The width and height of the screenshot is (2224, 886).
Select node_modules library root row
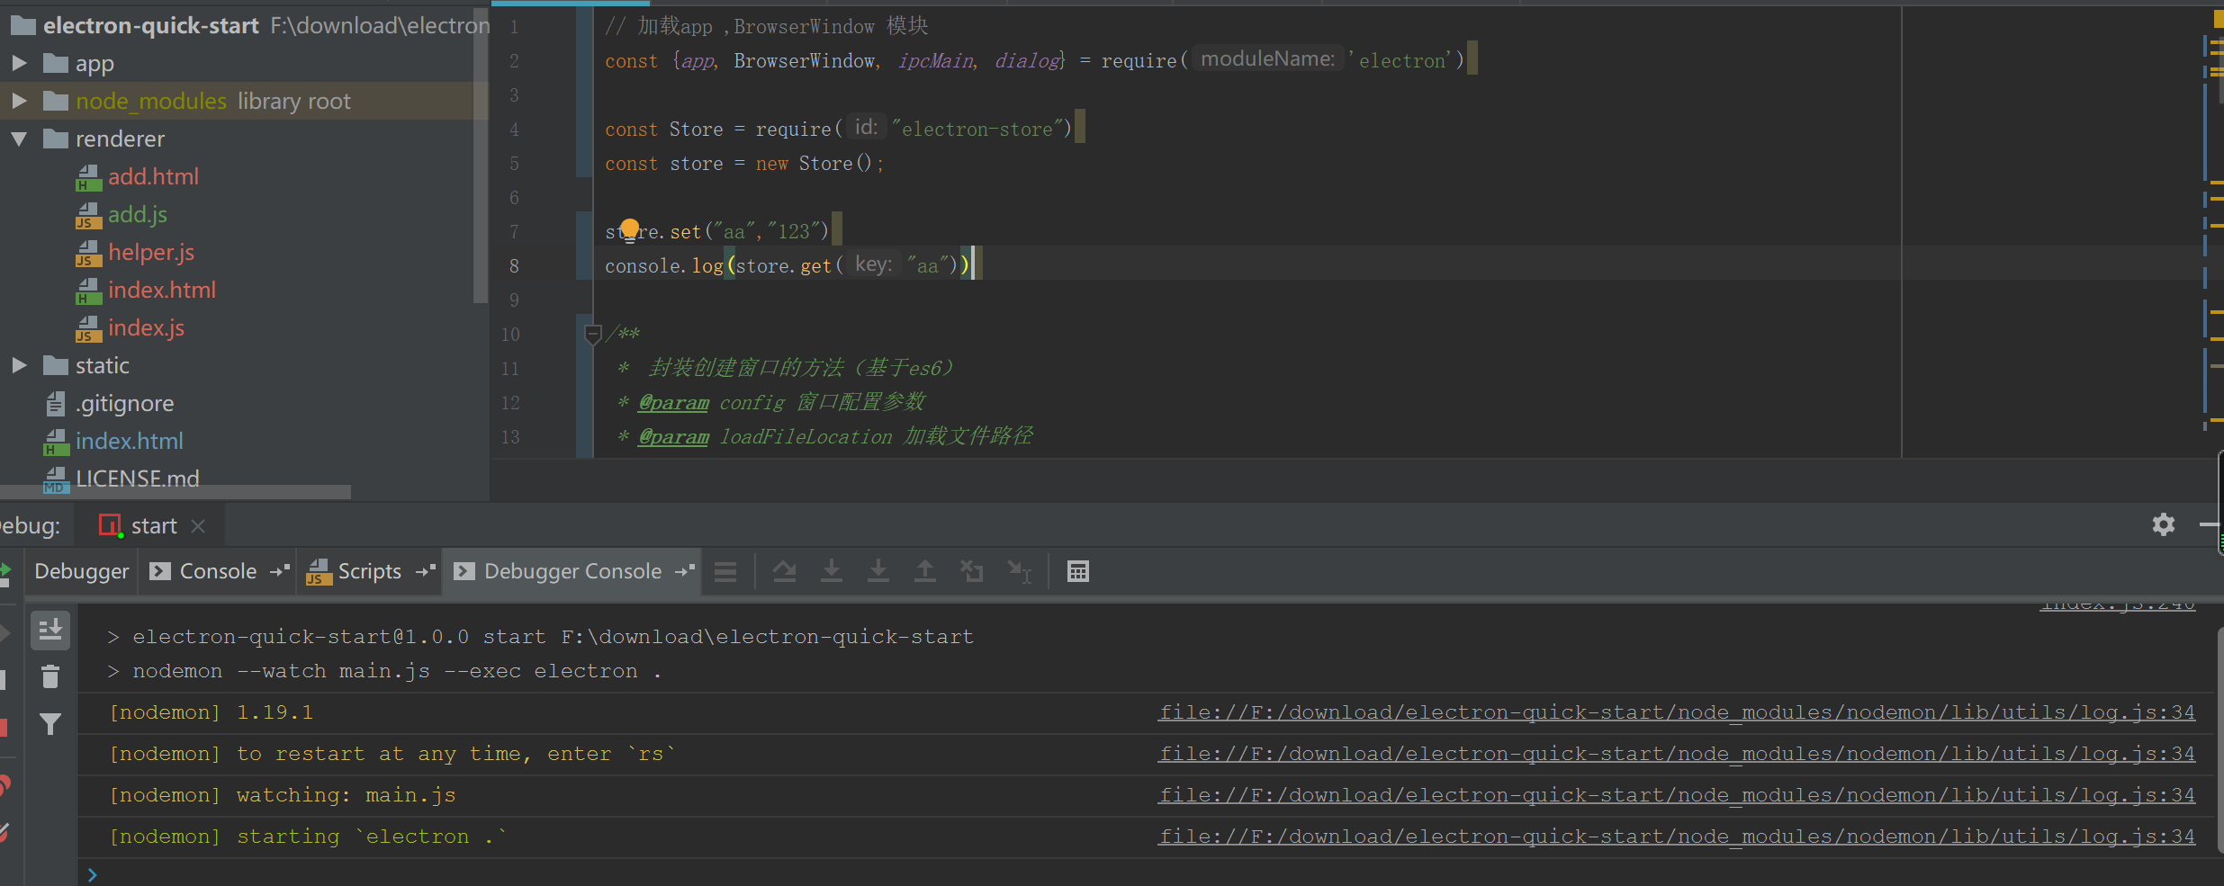(243, 101)
